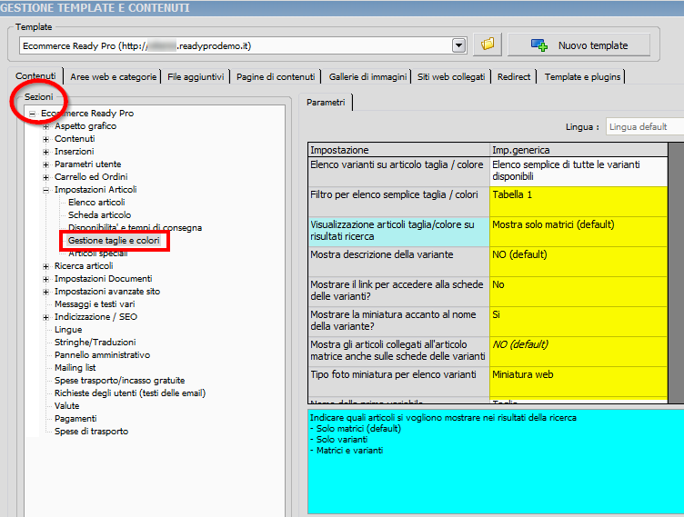Select Pannello amministrativo tree item
Image resolution: width=684 pixels, height=517 pixels.
pos(102,355)
